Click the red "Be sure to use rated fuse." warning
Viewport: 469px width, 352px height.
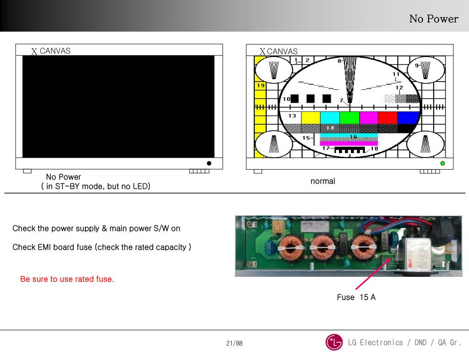(x=67, y=279)
